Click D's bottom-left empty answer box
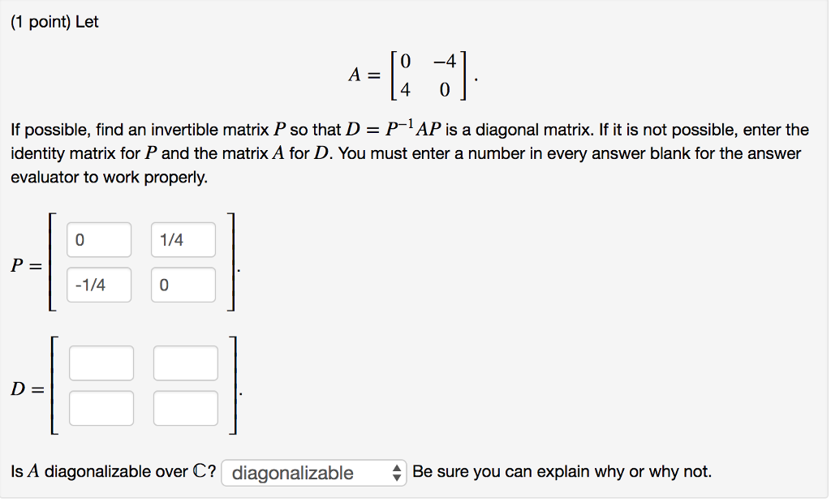 tap(101, 408)
